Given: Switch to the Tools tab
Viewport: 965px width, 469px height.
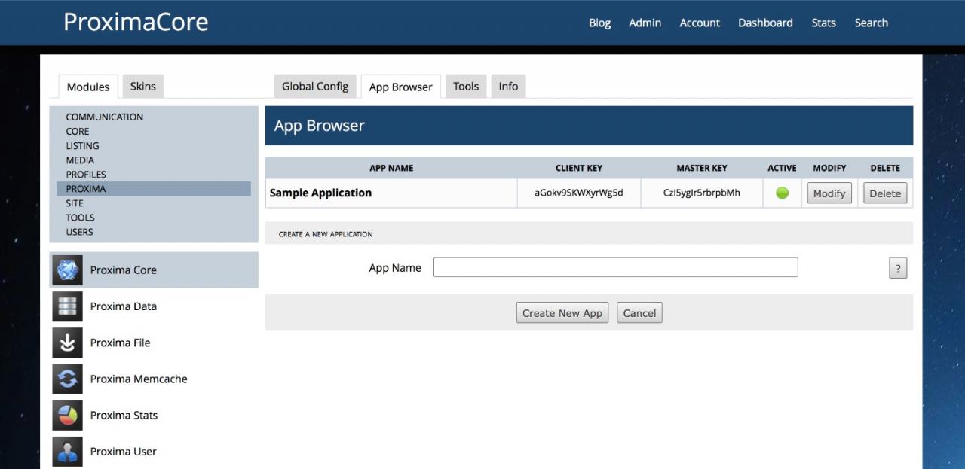Looking at the screenshot, I should [466, 87].
